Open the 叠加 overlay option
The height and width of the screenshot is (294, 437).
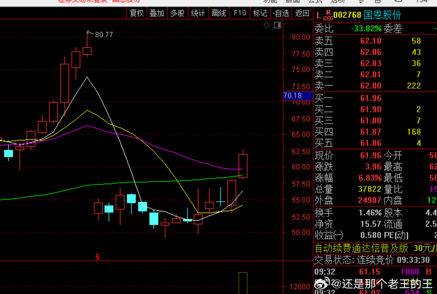click(157, 13)
